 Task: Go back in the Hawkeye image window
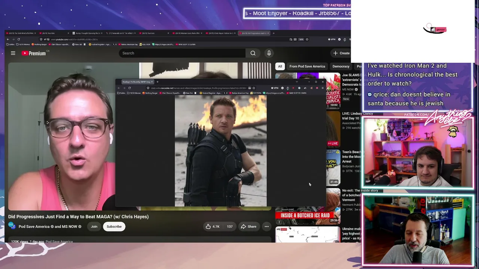coord(119,88)
